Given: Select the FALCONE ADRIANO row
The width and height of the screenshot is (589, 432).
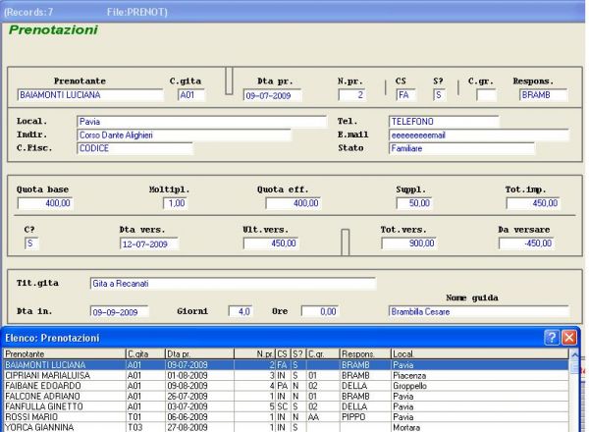Looking at the screenshot, I should 286,397.
